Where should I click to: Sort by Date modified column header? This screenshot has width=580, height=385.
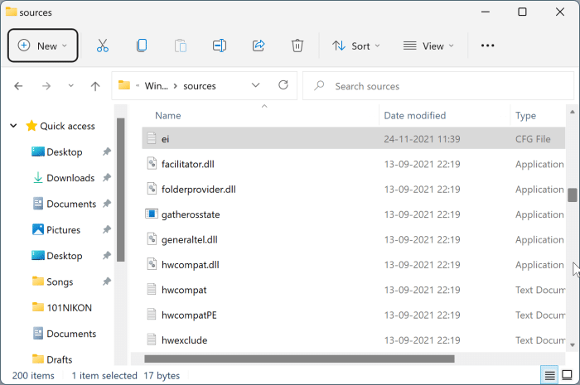tap(414, 115)
